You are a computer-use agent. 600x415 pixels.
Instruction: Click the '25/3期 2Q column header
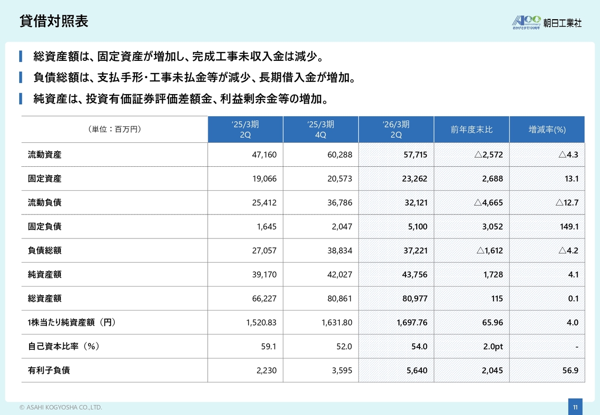coord(245,129)
